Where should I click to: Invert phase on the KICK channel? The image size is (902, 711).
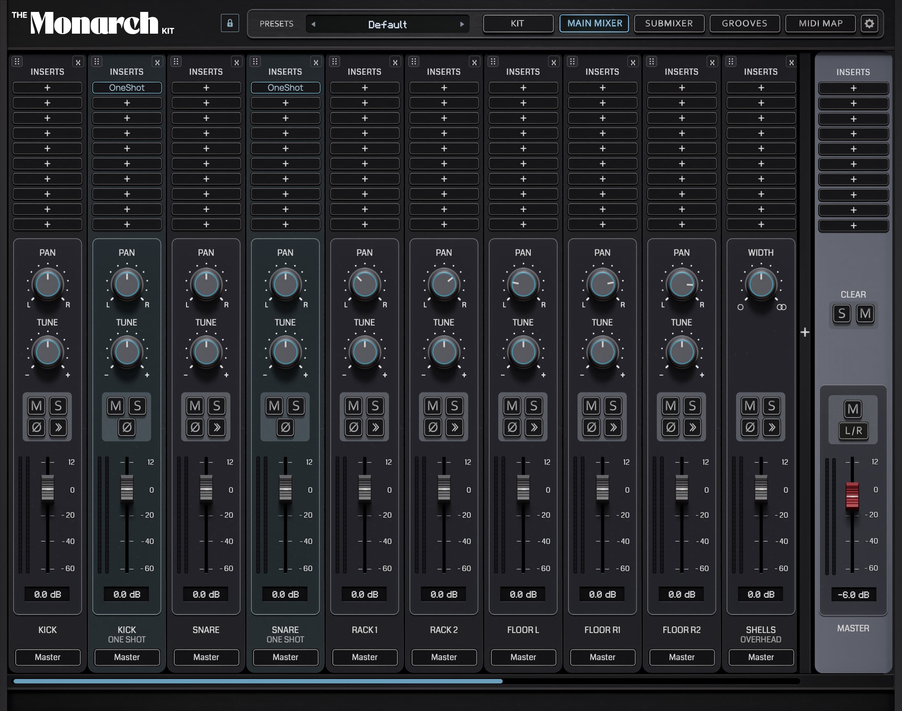(x=37, y=427)
